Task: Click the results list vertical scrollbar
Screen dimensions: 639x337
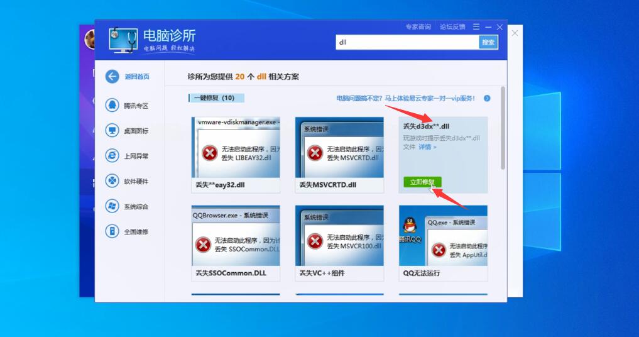Action: point(503,128)
